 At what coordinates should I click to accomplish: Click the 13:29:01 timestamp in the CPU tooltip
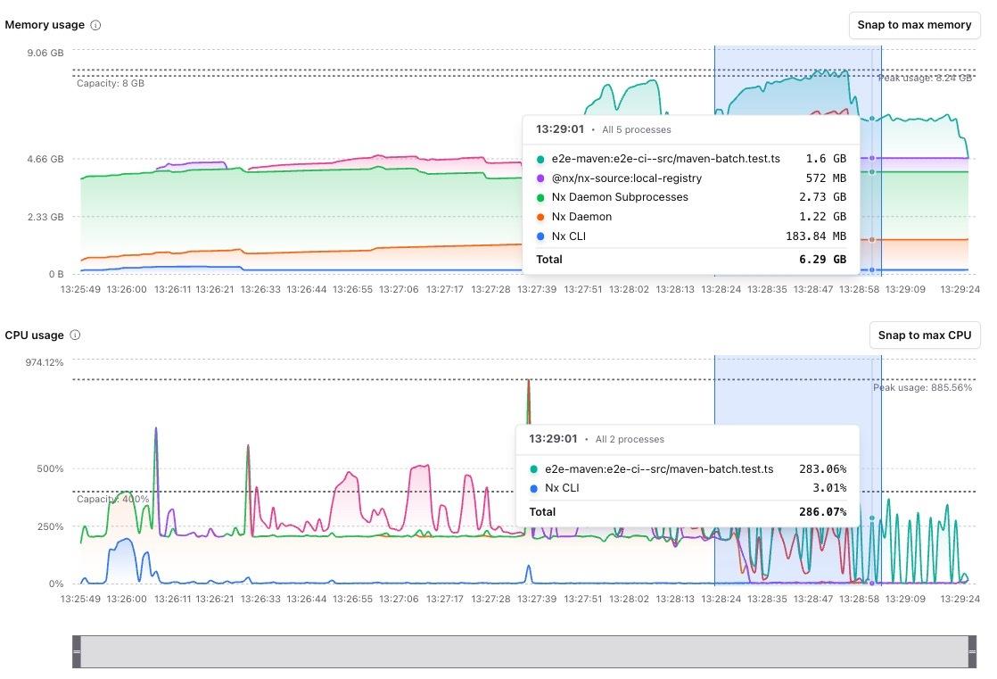click(x=553, y=439)
